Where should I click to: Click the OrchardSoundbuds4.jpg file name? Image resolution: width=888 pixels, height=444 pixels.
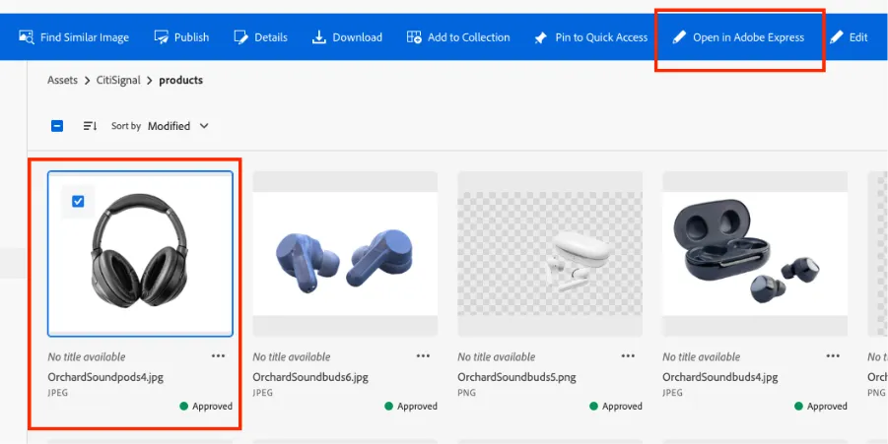(720, 377)
